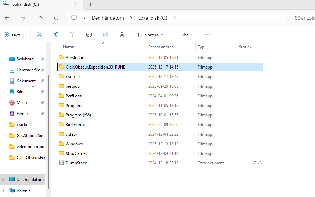This screenshot has height=197, width=315.
Task: Click the Refresh button
Action: pos(56,18)
